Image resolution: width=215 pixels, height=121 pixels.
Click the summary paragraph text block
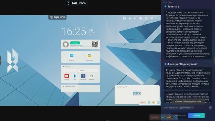click(x=188, y=34)
